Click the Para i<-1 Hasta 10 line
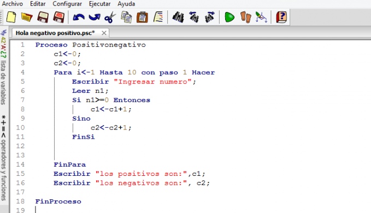This screenshot has height=213, width=371. point(134,72)
